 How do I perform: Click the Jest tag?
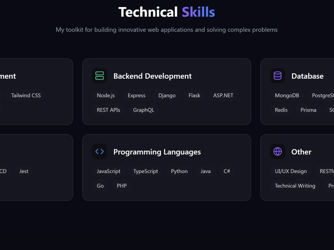coord(24,171)
